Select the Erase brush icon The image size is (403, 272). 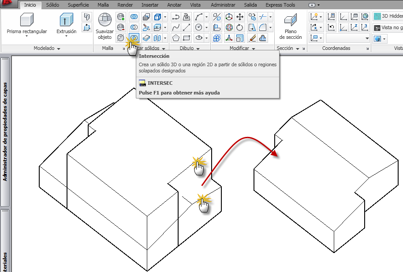click(252, 38)
